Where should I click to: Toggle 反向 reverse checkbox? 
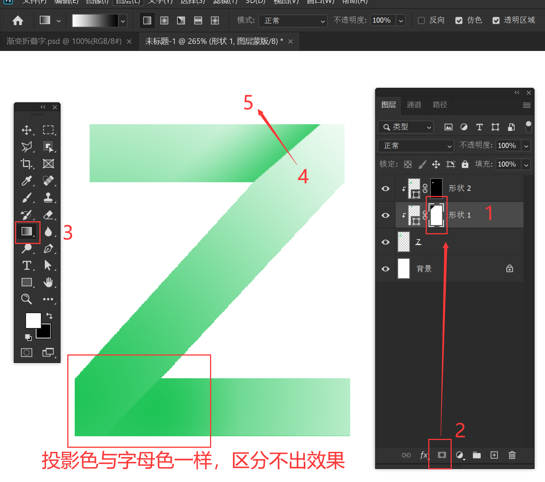pos(421,20)
